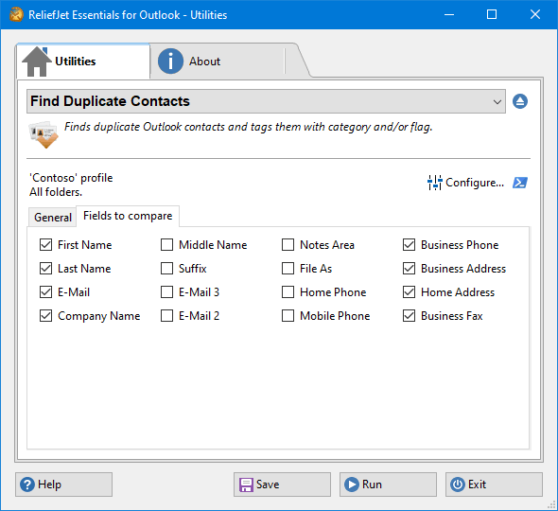Click the PowerShell command-line icon
The image size is (558, 511).
point(520,183)
